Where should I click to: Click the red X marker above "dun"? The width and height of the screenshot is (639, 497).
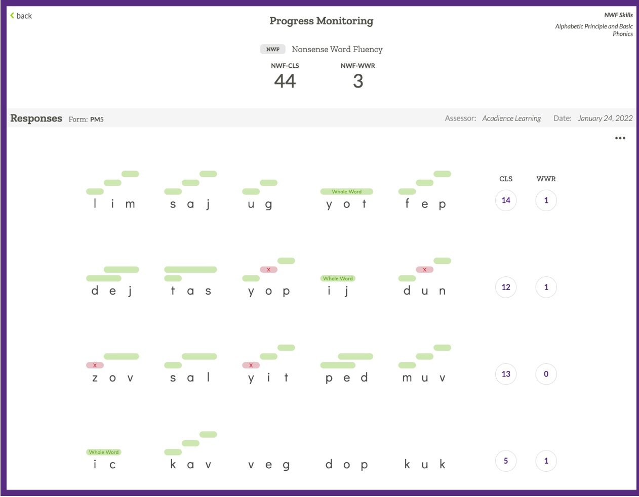coord(424,270)
